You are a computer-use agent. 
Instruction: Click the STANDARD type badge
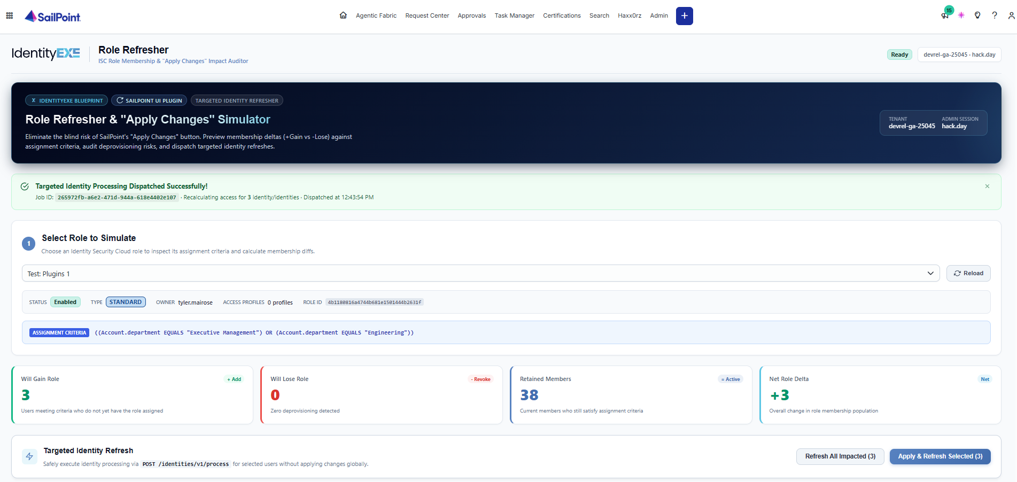(126, 302)
